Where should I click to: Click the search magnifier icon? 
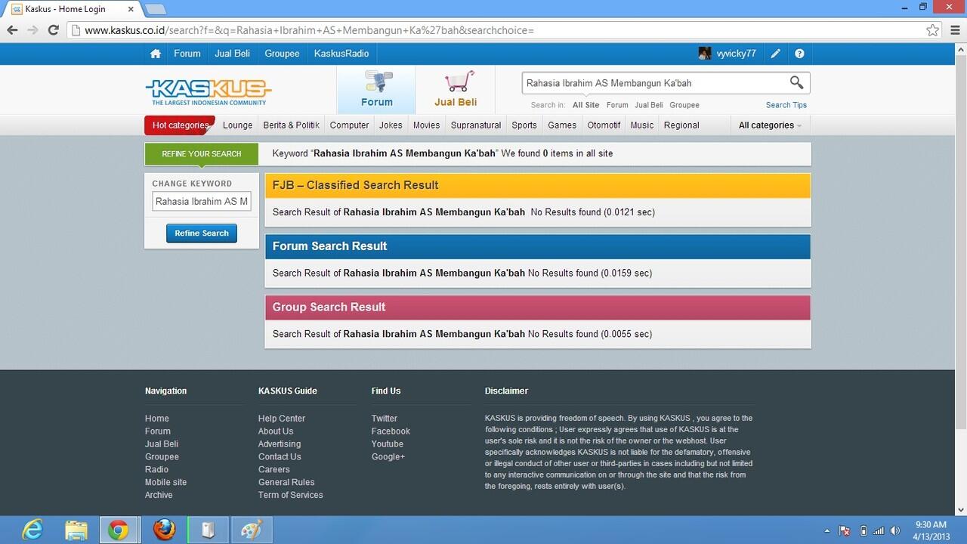point(796,82)
